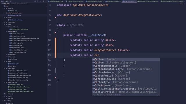The width and height of the screenshot is (186, 104).
Task: Open TrustHosts.php file
Action: pos(16,45)
